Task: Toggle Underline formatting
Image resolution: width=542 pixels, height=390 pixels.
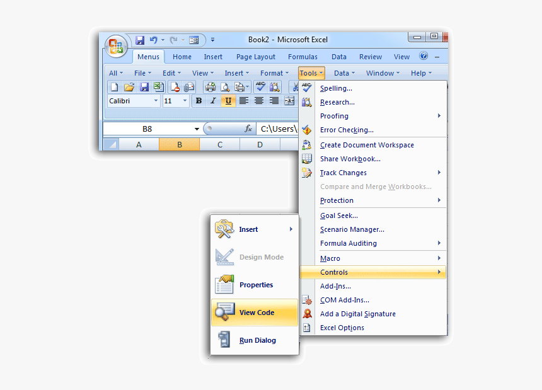Action: click(228, 101)
